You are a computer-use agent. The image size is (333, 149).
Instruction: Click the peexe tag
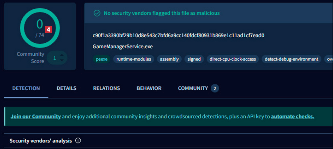(x=101, y=59)
